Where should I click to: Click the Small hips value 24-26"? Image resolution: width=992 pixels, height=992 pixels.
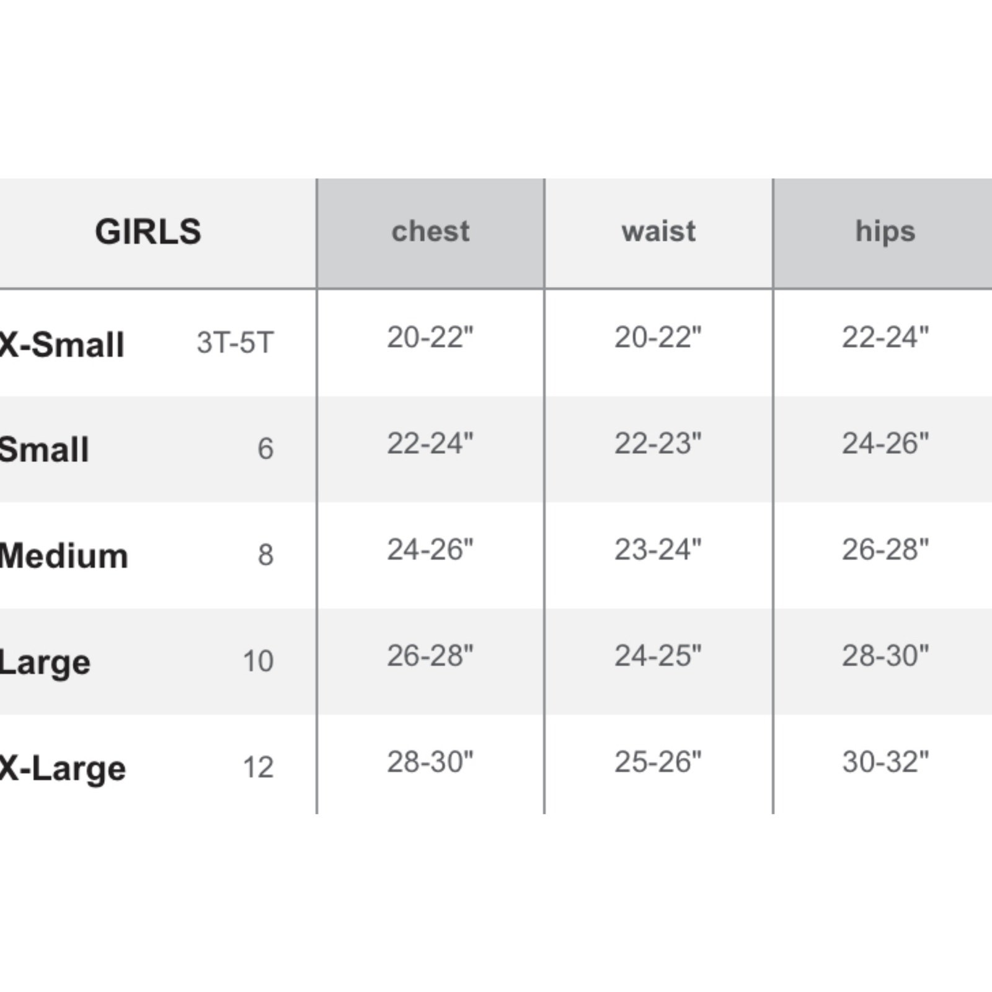tap(885, 444)
